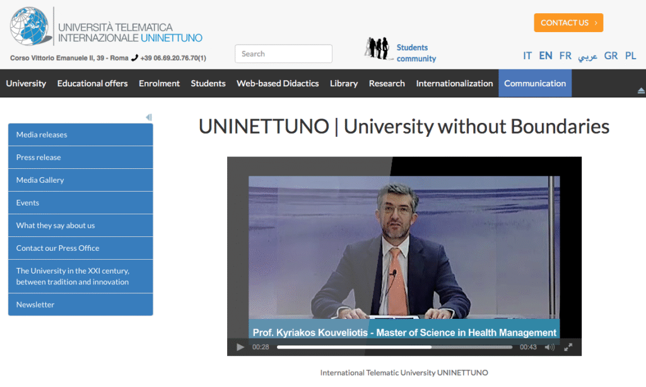Click the CONTACT US button
Viewport: 646px width, 387px height.
coord(568,23)
